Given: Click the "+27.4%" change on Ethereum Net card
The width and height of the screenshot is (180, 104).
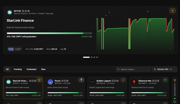Looking at the screenshot, I should pyautogui.click(x=160, y=95).
